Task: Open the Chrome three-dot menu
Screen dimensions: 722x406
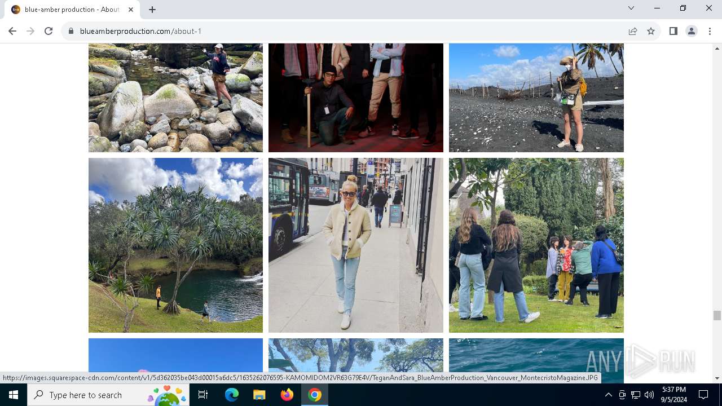Action: (x=710, y=31)
